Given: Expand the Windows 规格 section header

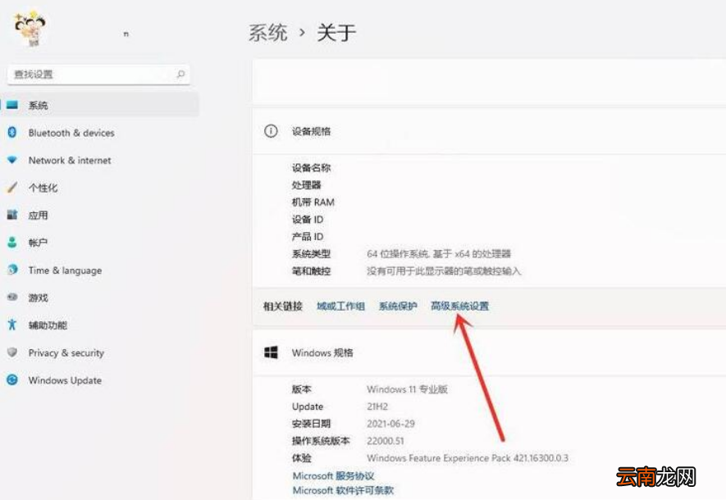Looking at the screenshot, I should 489,353.
